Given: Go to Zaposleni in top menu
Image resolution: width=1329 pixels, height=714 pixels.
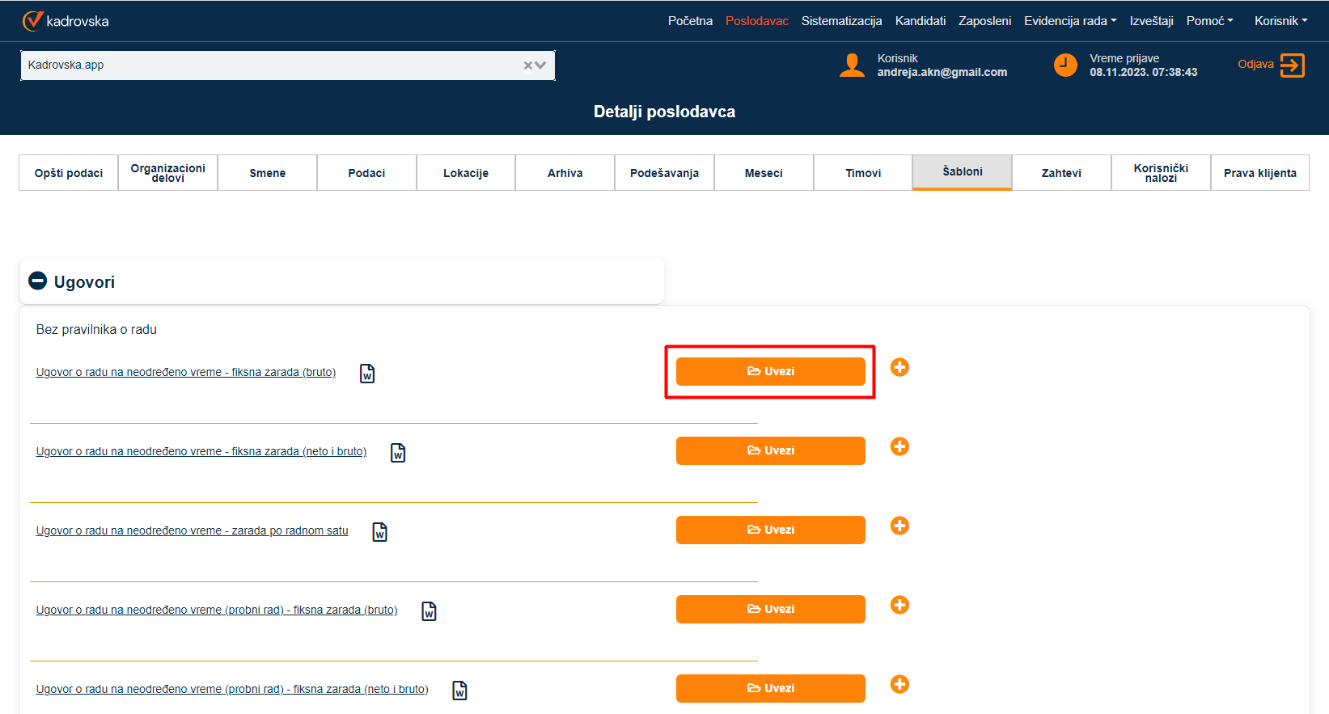Looking at the screenshot, I should [x=984, y=21].
